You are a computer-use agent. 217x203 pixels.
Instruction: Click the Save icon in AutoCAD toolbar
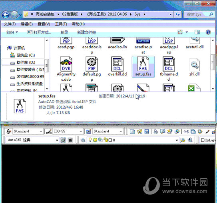[x=147, y=131]
